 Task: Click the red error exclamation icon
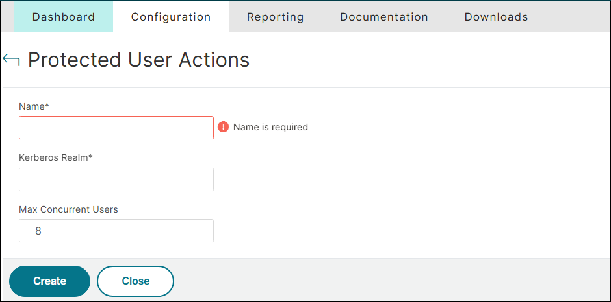223,127
